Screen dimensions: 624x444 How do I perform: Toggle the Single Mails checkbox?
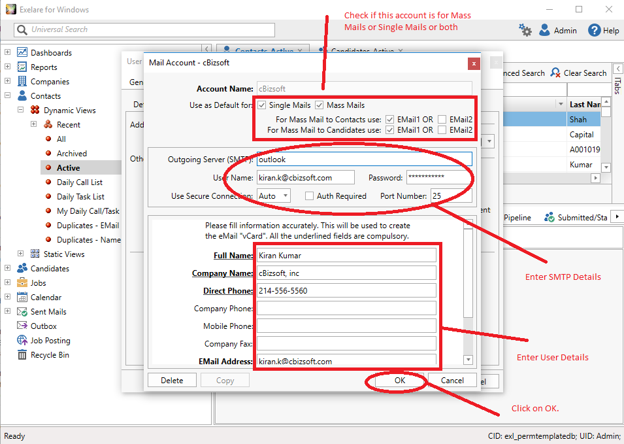pyautogui.click(x=261, y=105)
